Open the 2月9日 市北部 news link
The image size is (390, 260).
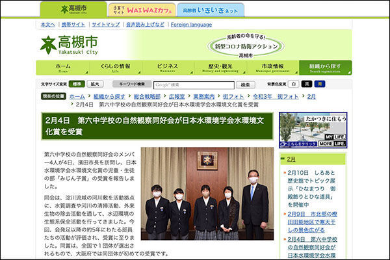click(x=312, y=222)
